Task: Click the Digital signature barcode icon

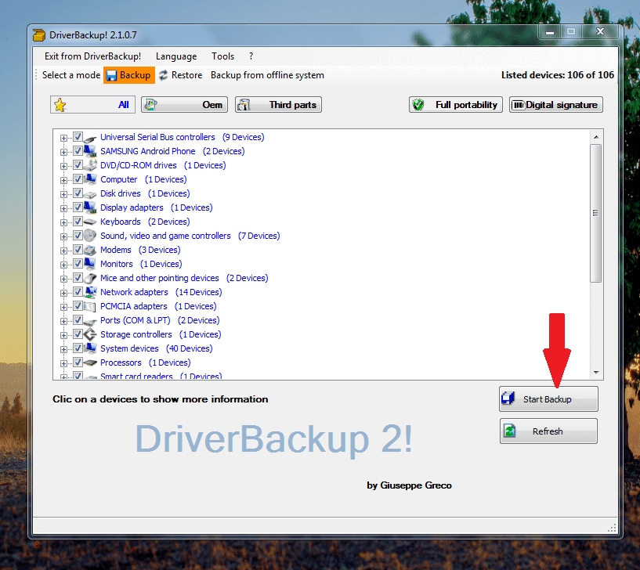Action: [x=518, y=105]
